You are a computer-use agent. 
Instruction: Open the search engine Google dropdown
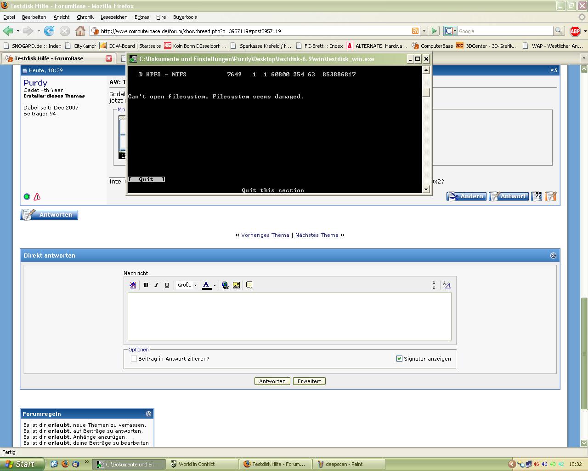coord(450,31)
